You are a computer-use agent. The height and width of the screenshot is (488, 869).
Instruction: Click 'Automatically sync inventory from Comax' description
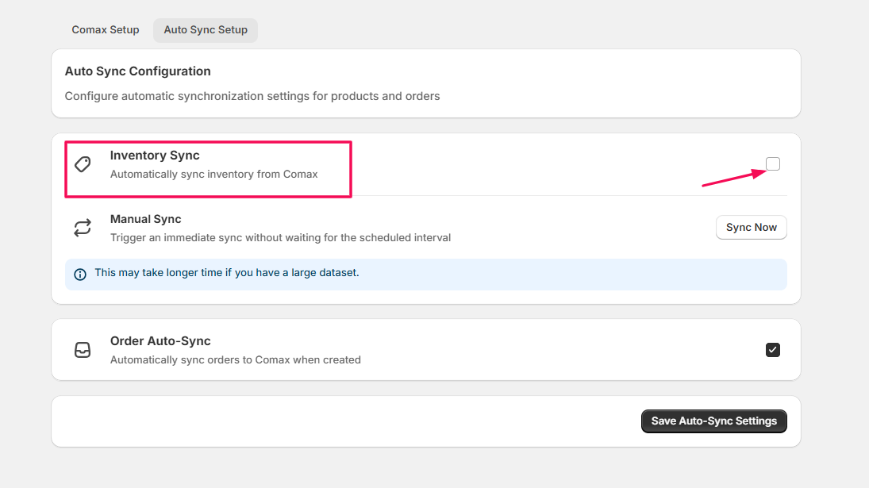213,175
